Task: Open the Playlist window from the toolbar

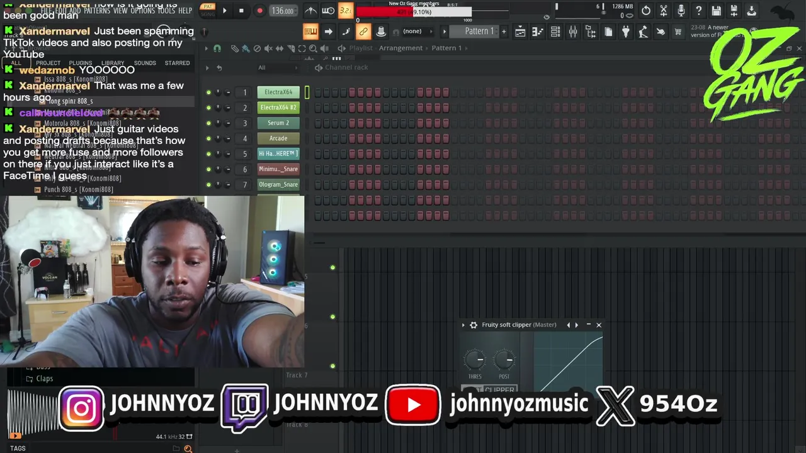Action: click(520, 31)
